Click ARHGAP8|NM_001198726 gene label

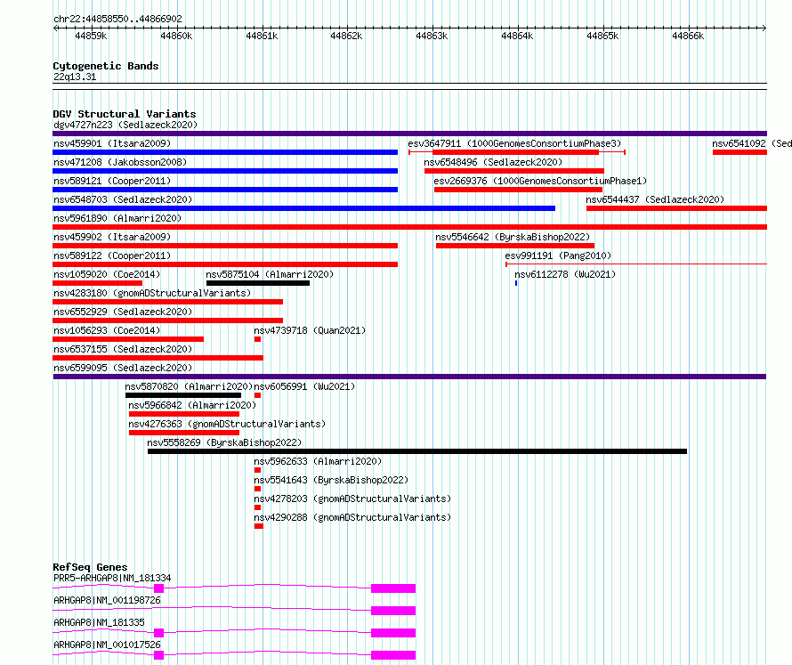107,600
